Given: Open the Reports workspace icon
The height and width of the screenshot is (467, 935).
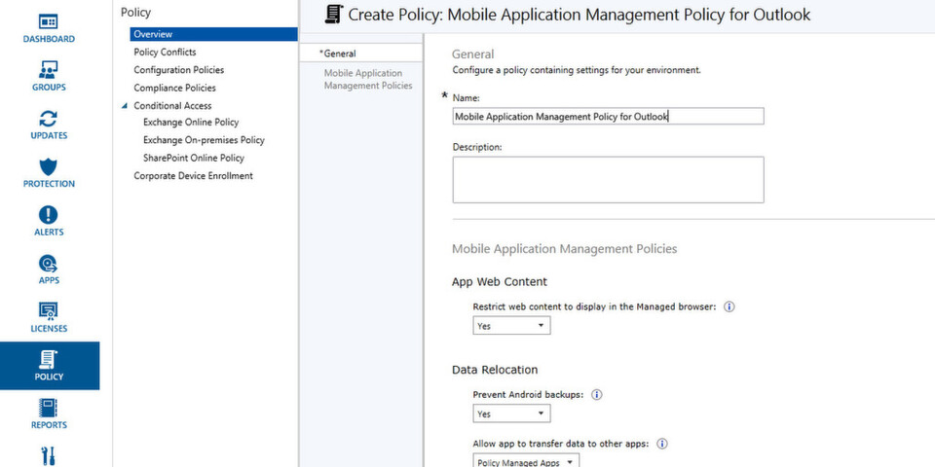Looking at the screenshot, I should pos(49,408).
